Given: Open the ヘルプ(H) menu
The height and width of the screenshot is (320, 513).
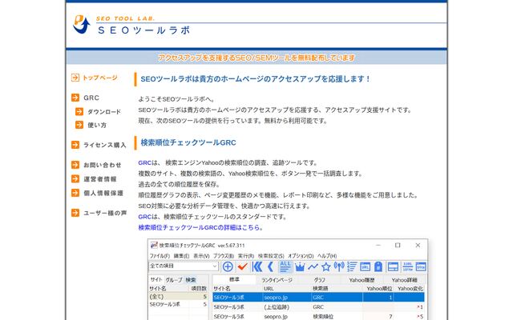Looking at the screenshot, I should tap(327, 256).
